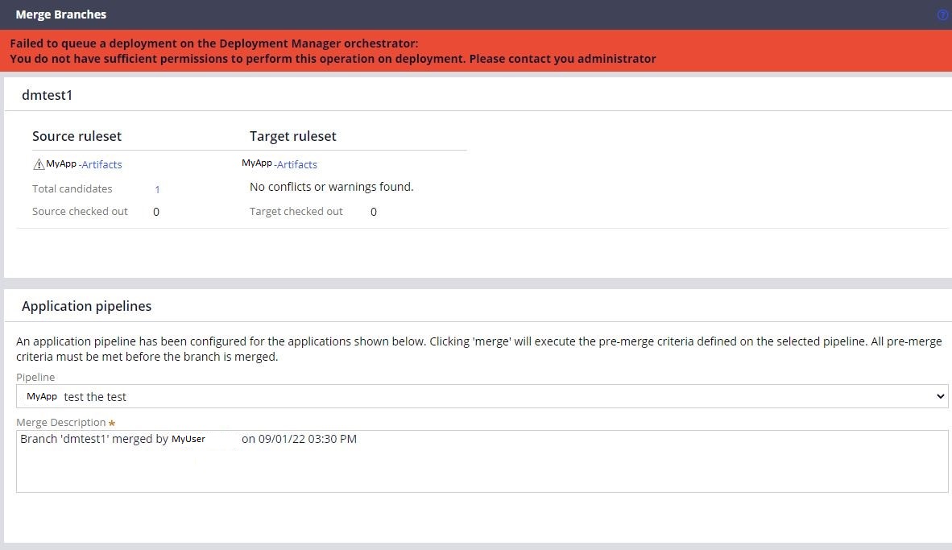Open the target Artifacts link
Viewport: 952px width, 550px height.
point(297,164)
